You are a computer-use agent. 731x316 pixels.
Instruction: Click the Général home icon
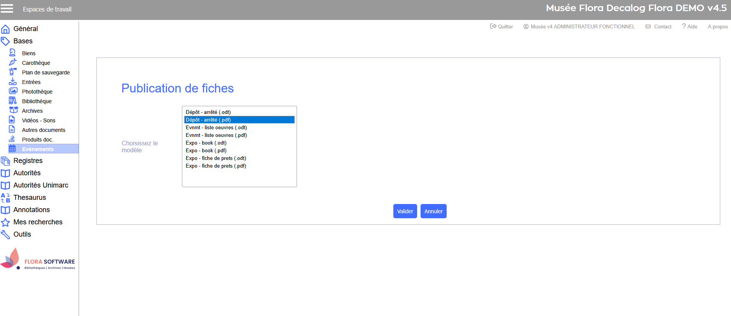(5, 29)
